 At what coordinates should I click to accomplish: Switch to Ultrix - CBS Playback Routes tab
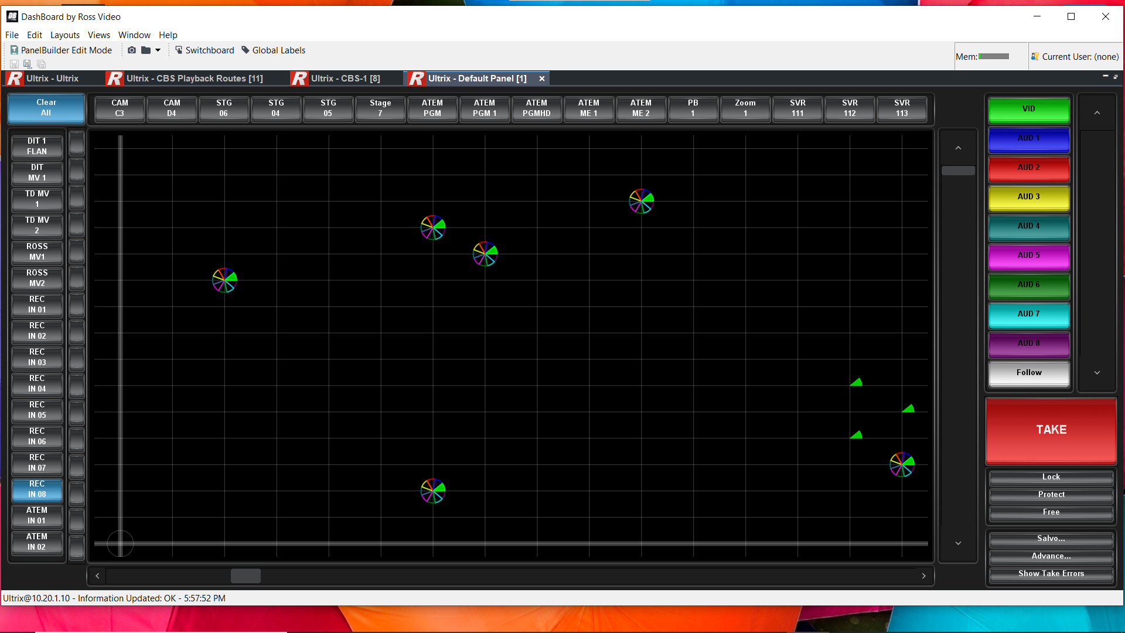[x=194, y=79]
